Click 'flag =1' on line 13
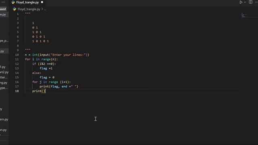The image size is (258, 145). click(46, 68)
